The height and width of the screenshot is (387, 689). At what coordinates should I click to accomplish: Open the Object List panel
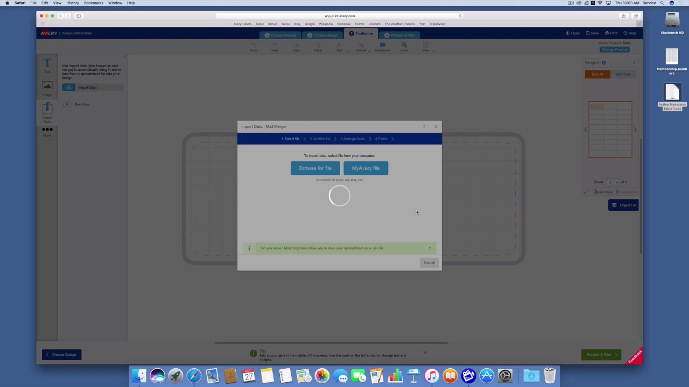click(x=623, y=205)
